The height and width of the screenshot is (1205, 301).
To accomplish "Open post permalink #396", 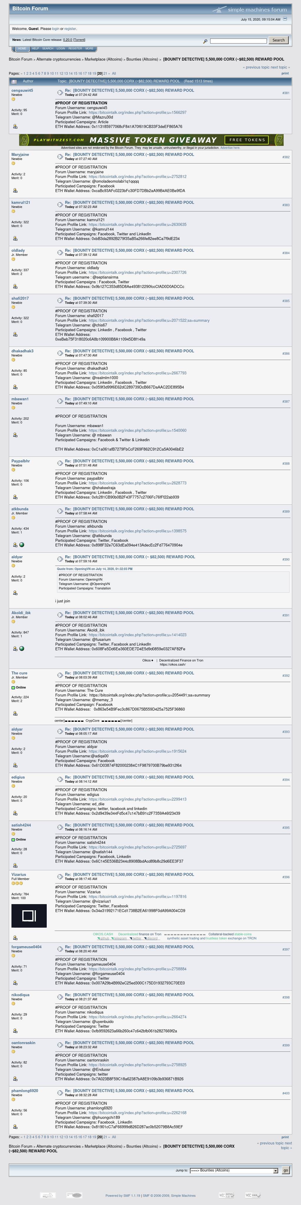I will (286, 877).
